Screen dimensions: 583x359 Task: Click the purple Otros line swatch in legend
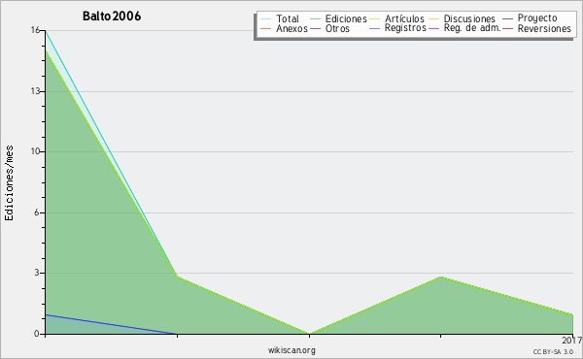click(x=315, y=28)
